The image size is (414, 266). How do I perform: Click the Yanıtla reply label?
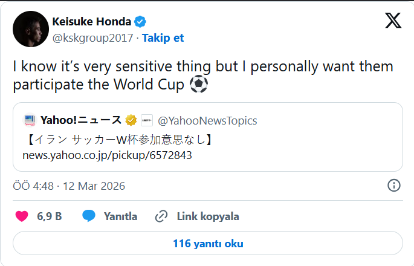120,216
